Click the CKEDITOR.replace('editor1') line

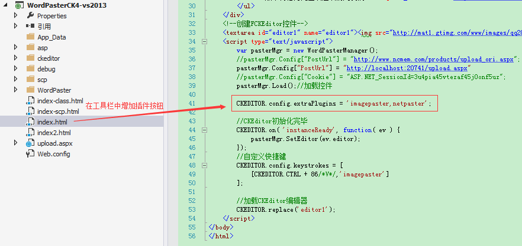coord(286,209)
